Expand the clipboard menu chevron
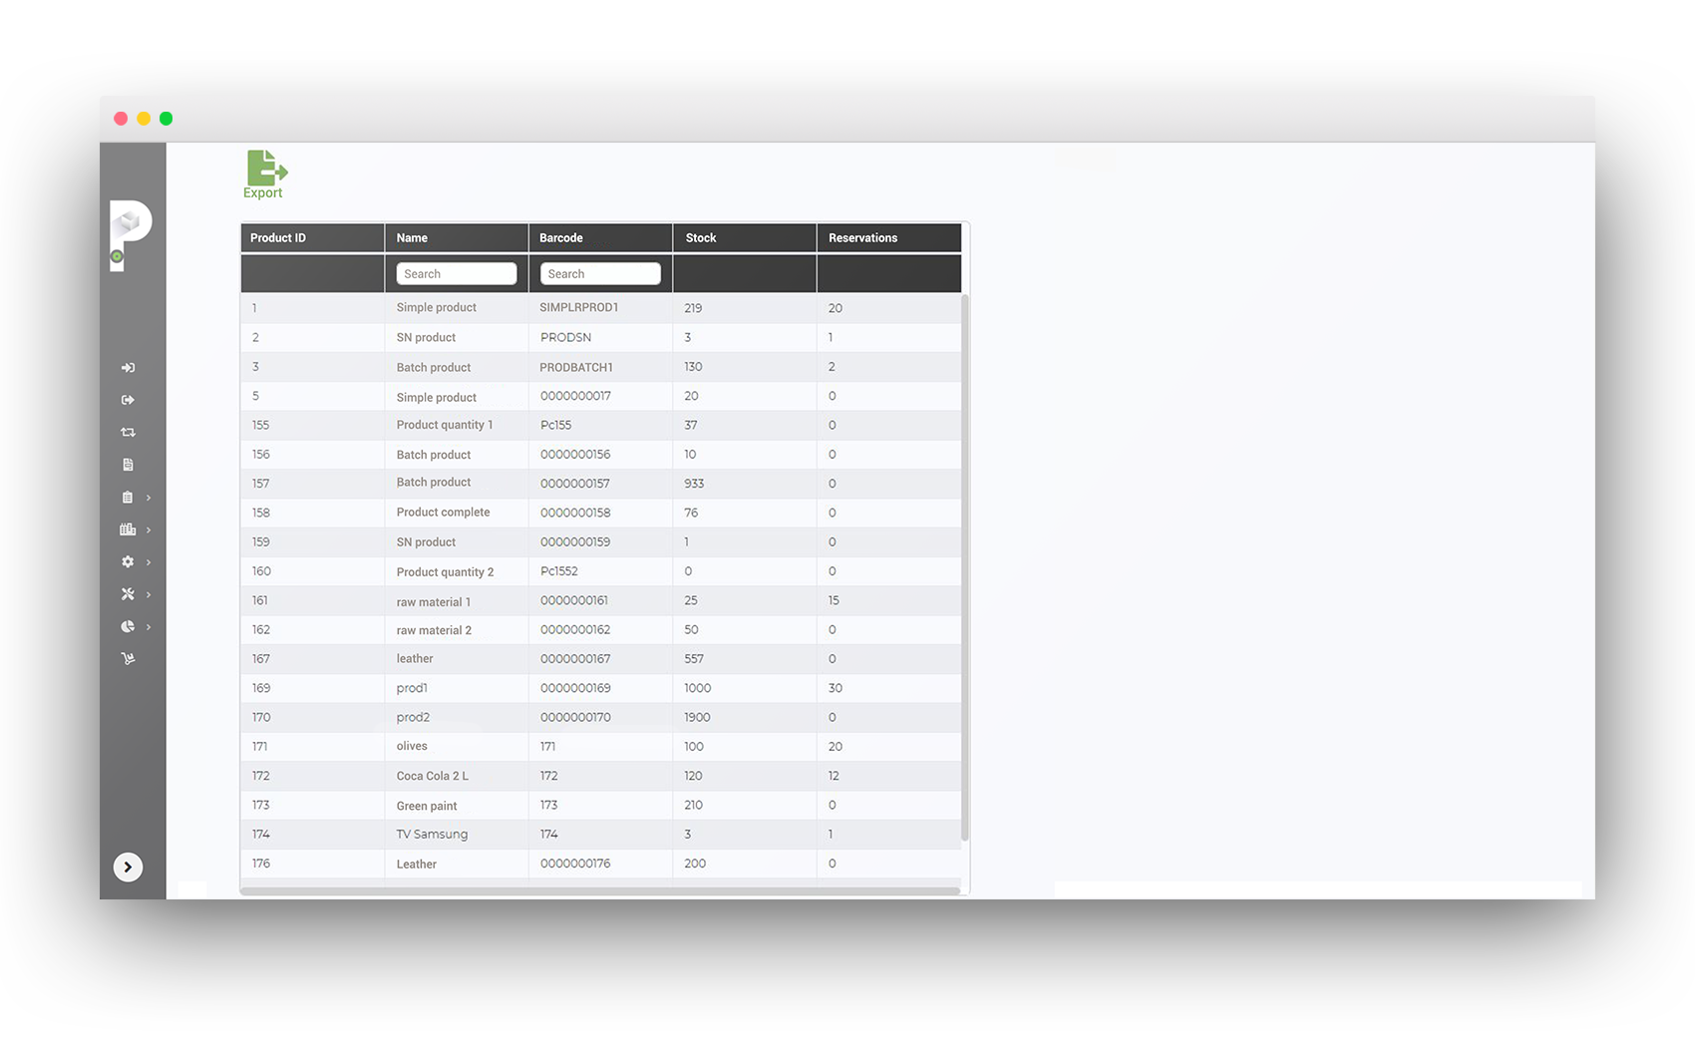 [x=149, y=498]
